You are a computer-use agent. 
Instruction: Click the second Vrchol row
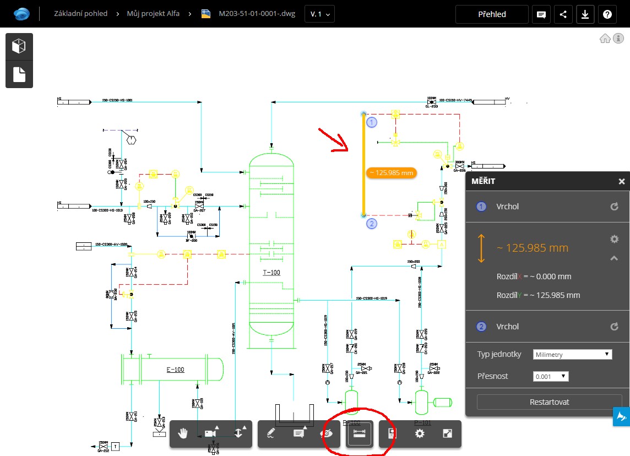click(x=547, y=327)
